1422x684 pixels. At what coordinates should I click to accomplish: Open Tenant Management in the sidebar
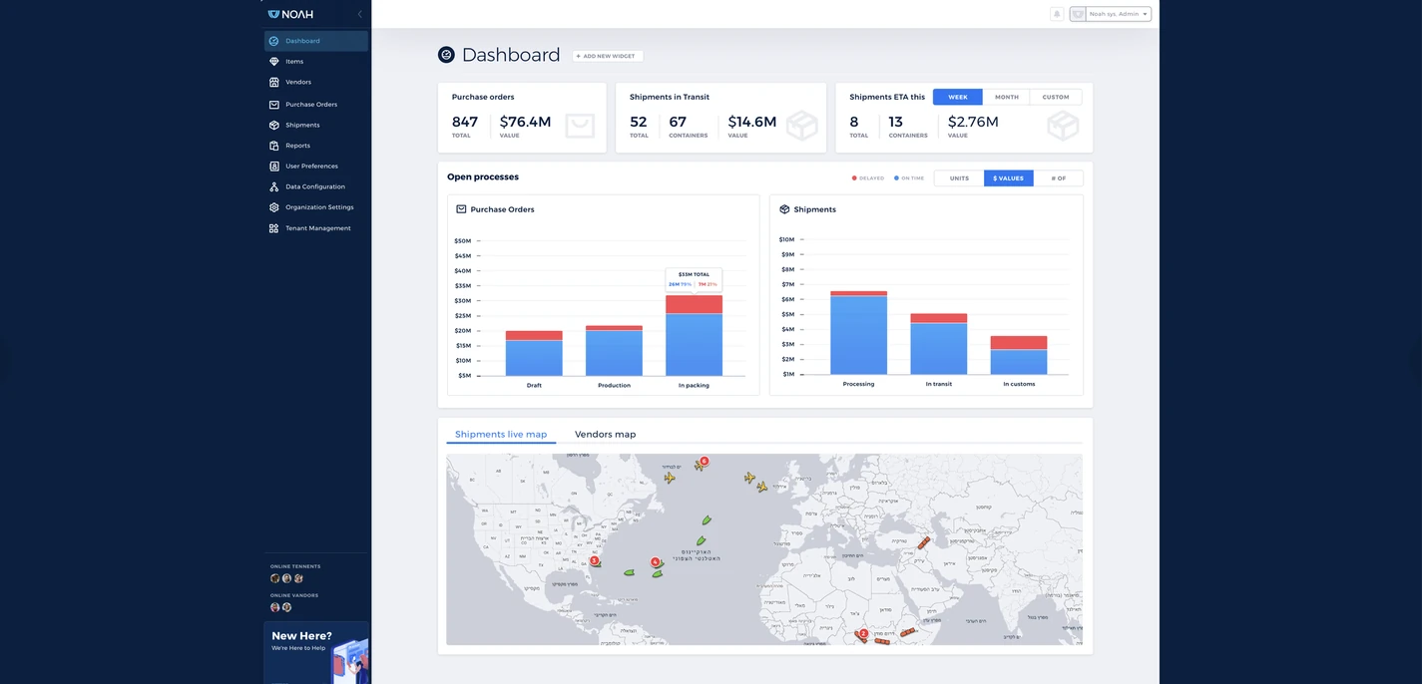[x=315, y=228]
